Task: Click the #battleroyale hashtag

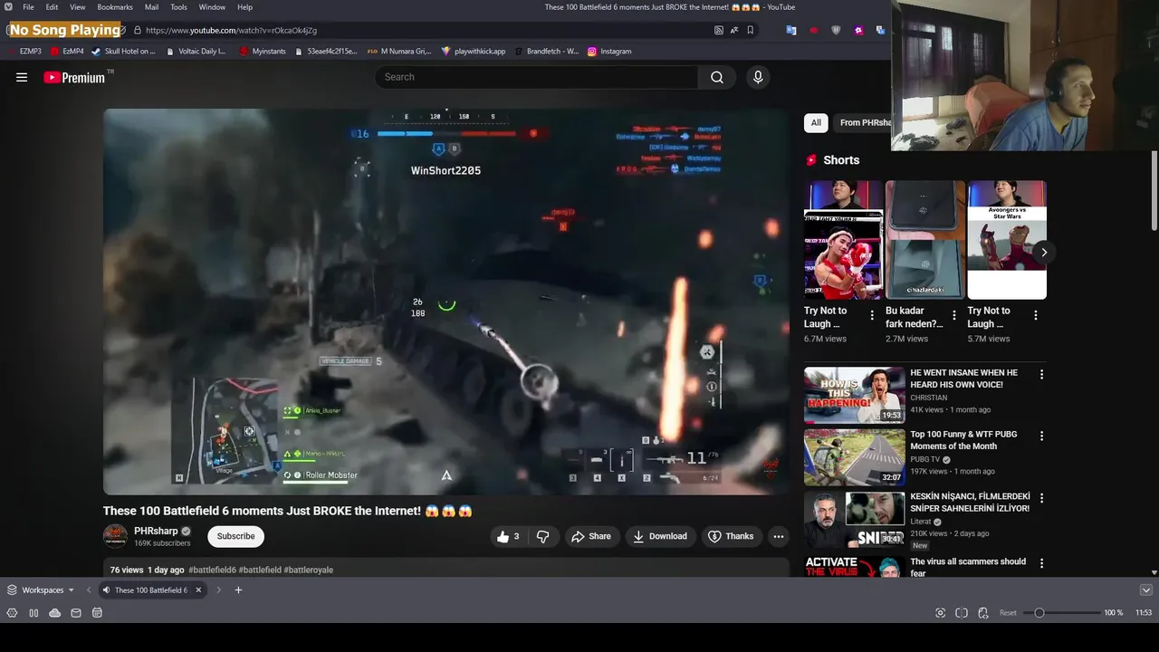Action: click(x=309, y=570)
